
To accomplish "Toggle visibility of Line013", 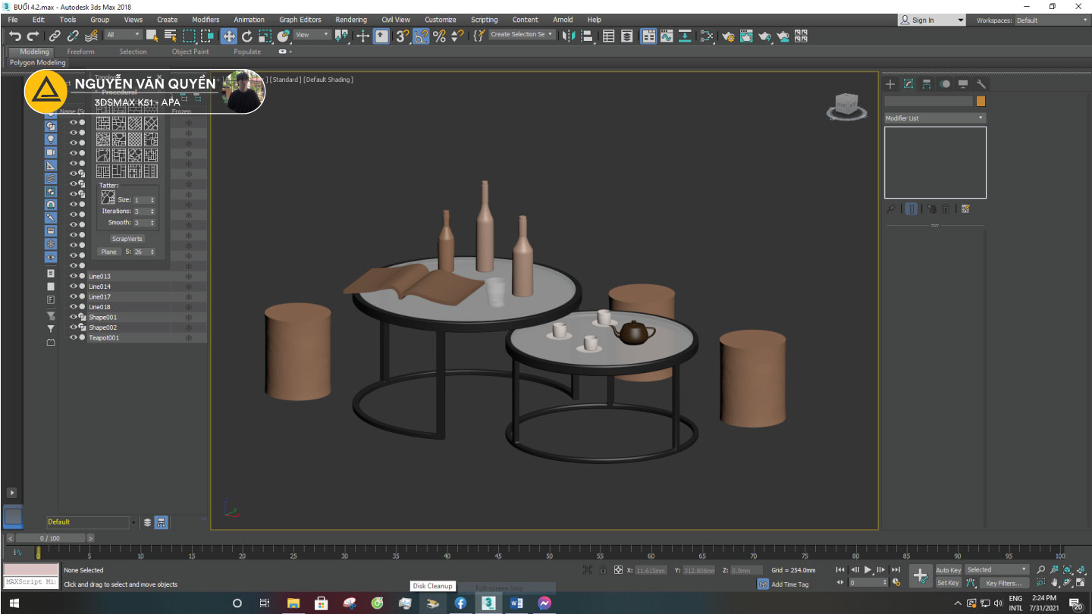I will pos(74,277).
